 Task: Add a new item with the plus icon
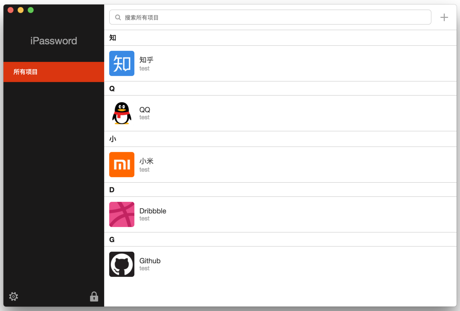[444, 17]
